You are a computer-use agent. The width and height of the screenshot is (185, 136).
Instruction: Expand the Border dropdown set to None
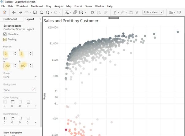36,77
